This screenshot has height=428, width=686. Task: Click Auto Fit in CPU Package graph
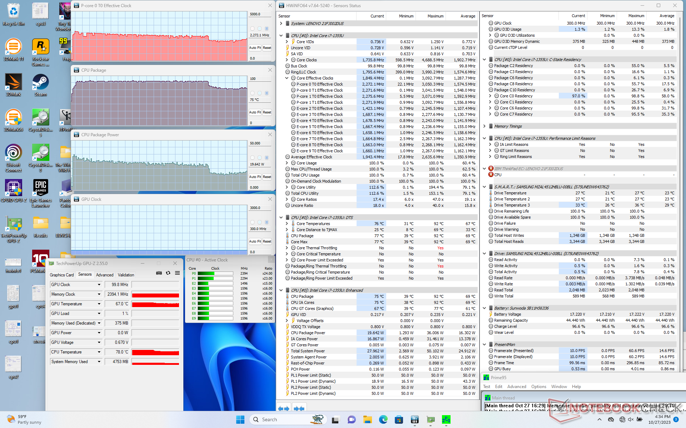(255, 112)
